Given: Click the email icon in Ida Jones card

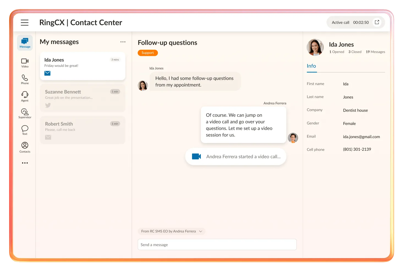Looking at the screenshot, I should (x=47, y=73).
